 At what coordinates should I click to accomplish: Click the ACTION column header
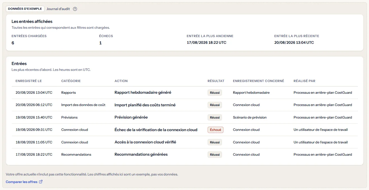pos(121,81)
